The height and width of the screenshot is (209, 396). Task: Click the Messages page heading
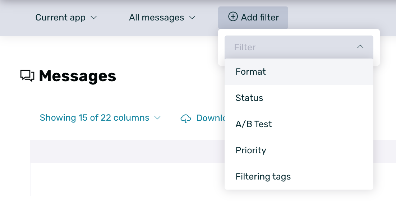77,76
